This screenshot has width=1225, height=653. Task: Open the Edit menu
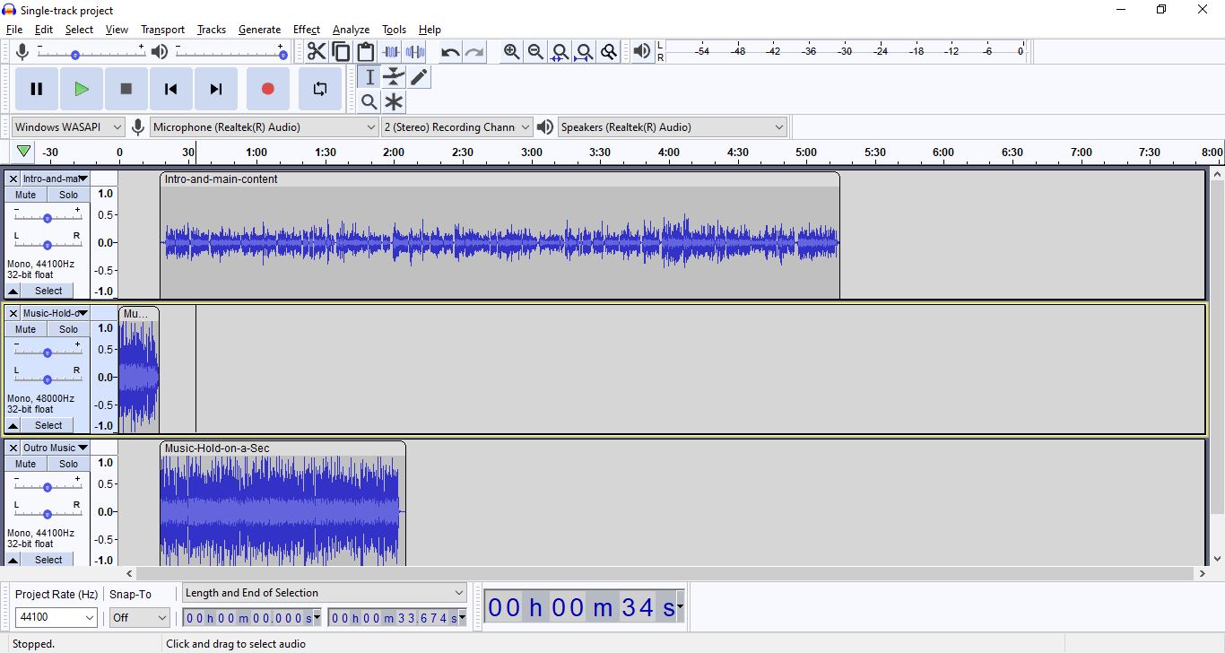[x=44, y=30]
